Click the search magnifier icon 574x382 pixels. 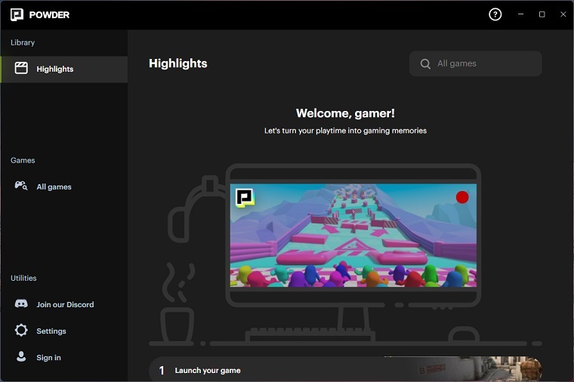tap(425, 63)
